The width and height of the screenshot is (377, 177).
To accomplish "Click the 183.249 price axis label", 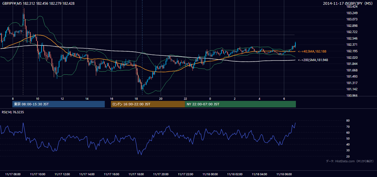I will [x=352, y=13].
